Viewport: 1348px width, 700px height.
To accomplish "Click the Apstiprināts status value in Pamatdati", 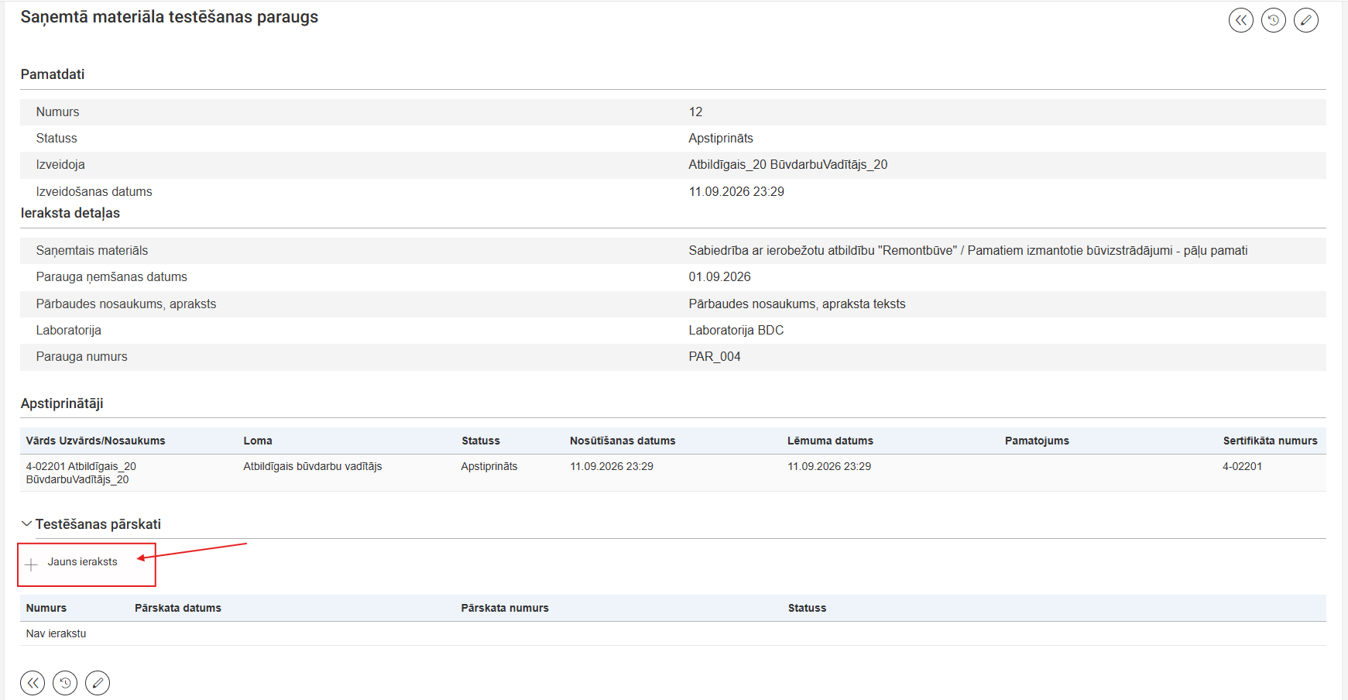I will (x=721, y=139).
